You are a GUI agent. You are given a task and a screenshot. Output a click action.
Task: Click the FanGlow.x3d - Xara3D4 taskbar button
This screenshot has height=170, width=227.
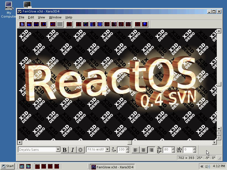click(112, 167)
